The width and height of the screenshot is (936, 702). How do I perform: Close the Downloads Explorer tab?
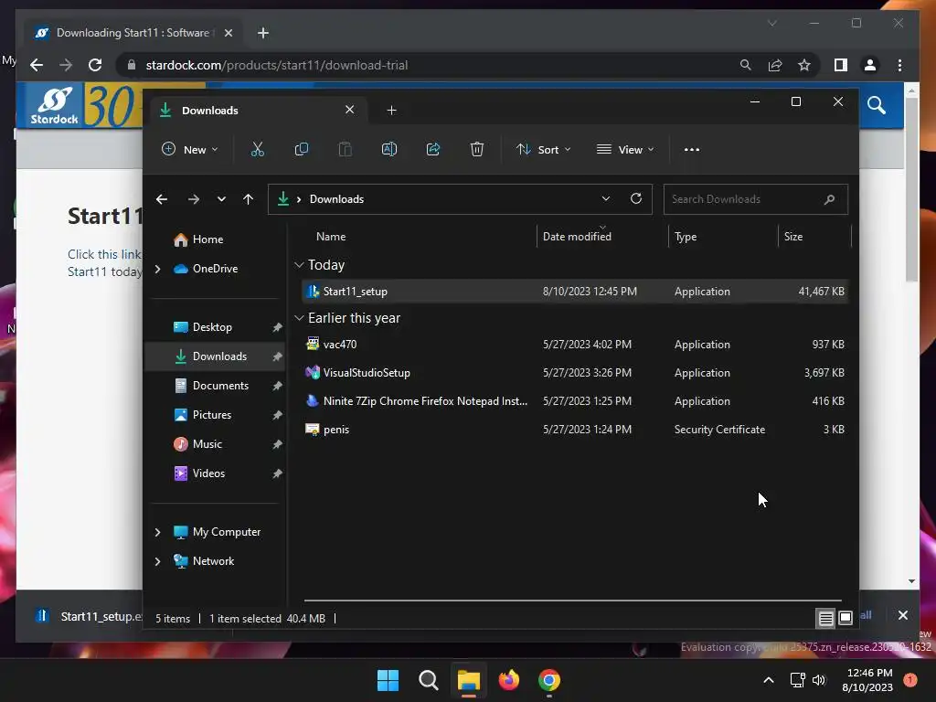tap(350, 110)
